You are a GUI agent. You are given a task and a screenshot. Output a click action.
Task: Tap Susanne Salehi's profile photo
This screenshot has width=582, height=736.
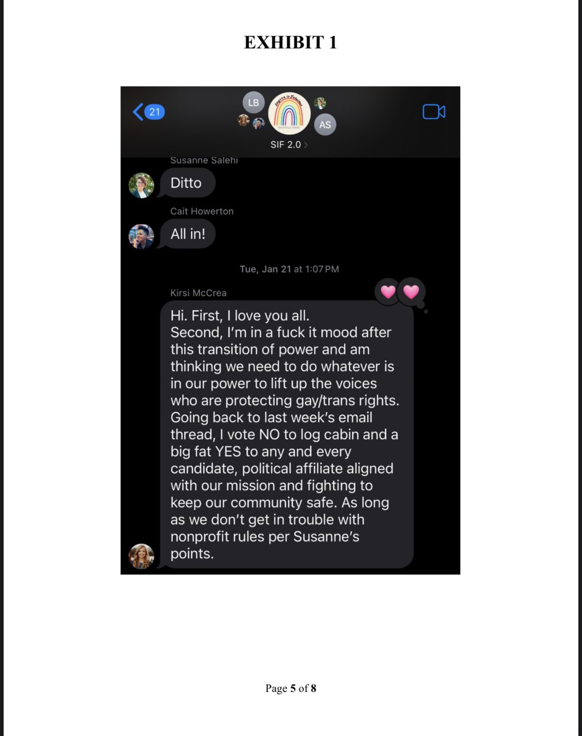click(141, 185)
